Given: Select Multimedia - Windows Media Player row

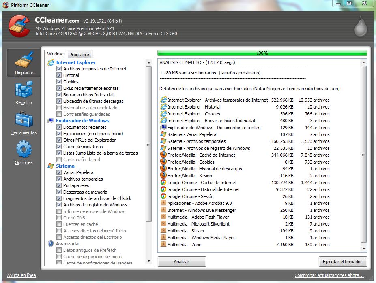Looking at the screenshot, I should pyautogui.click(x=245, y=238).
